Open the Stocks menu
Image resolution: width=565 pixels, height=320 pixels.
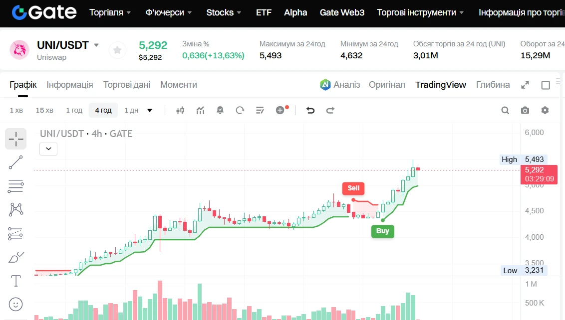[224, 12]
